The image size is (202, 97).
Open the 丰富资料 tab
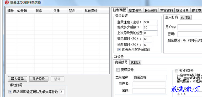(x=166, y=10)
